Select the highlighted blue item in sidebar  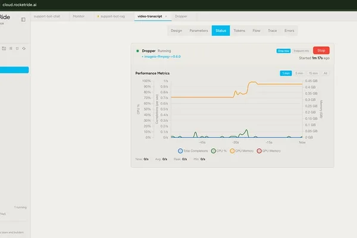point(14,70)
